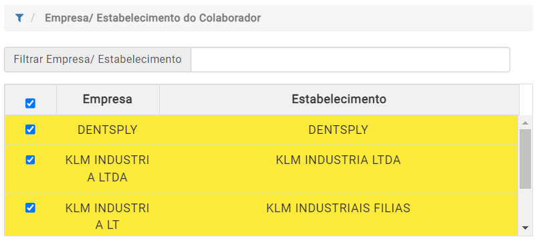Select the DENTSPLY cell in Estabelecimento column
Image resolution: width=543 pixels, height=243 pixels.
[x=338, y=130]
